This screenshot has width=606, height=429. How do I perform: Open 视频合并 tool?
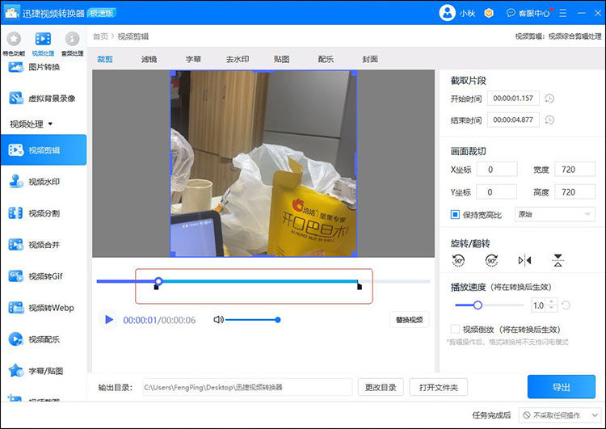tap(44, 245)
